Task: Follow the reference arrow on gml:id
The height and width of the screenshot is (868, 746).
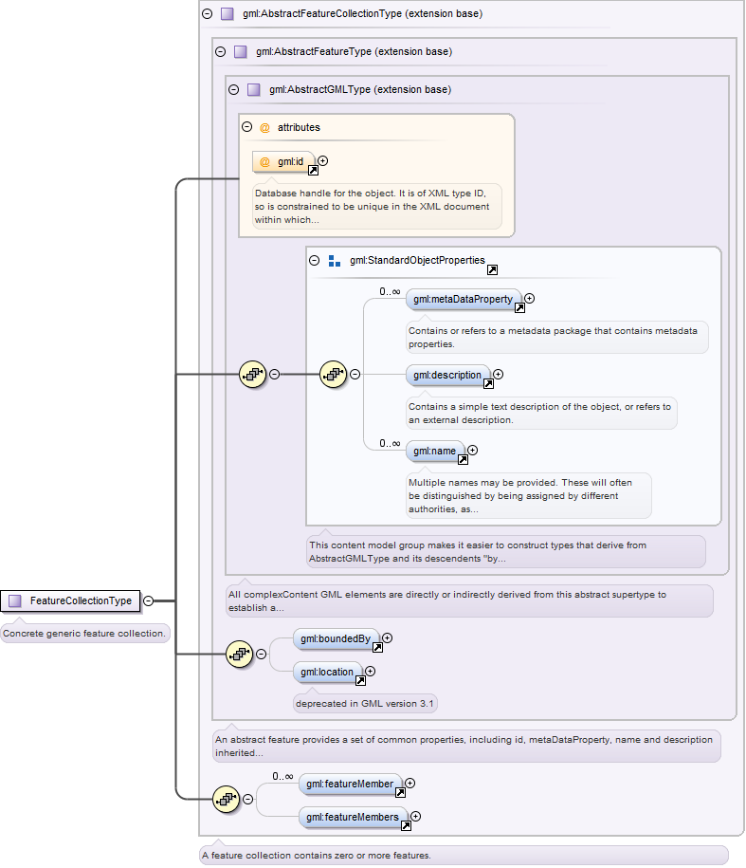Action: tap(313, 171)
